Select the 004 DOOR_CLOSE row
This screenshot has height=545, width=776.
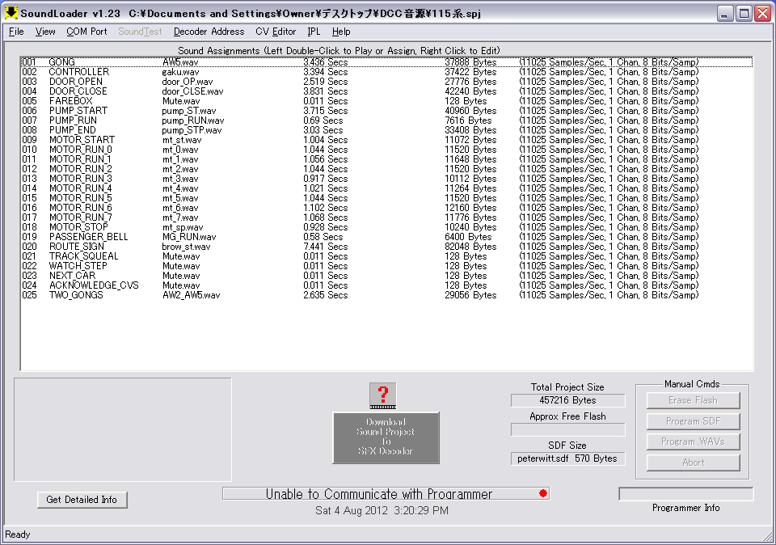[x=386, y=91]
